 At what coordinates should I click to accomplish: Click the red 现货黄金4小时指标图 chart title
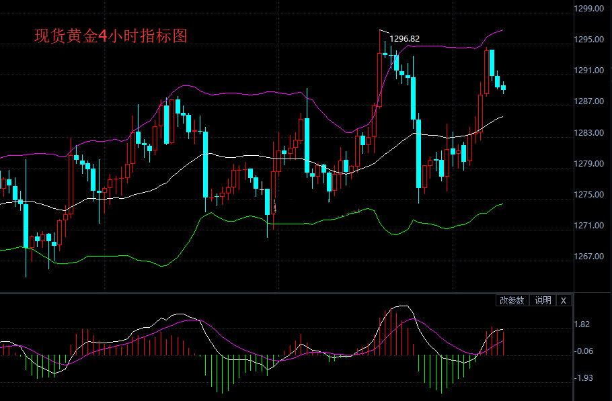point(111,36)
